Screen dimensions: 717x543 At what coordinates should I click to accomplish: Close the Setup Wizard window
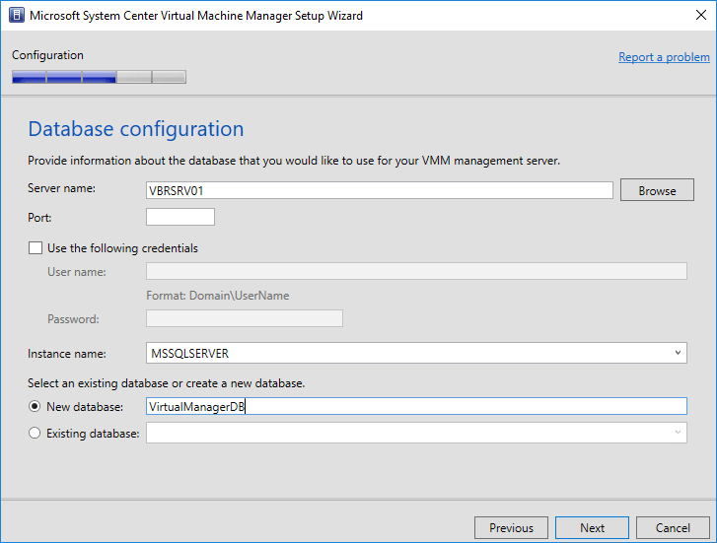[x=693, y=16]
